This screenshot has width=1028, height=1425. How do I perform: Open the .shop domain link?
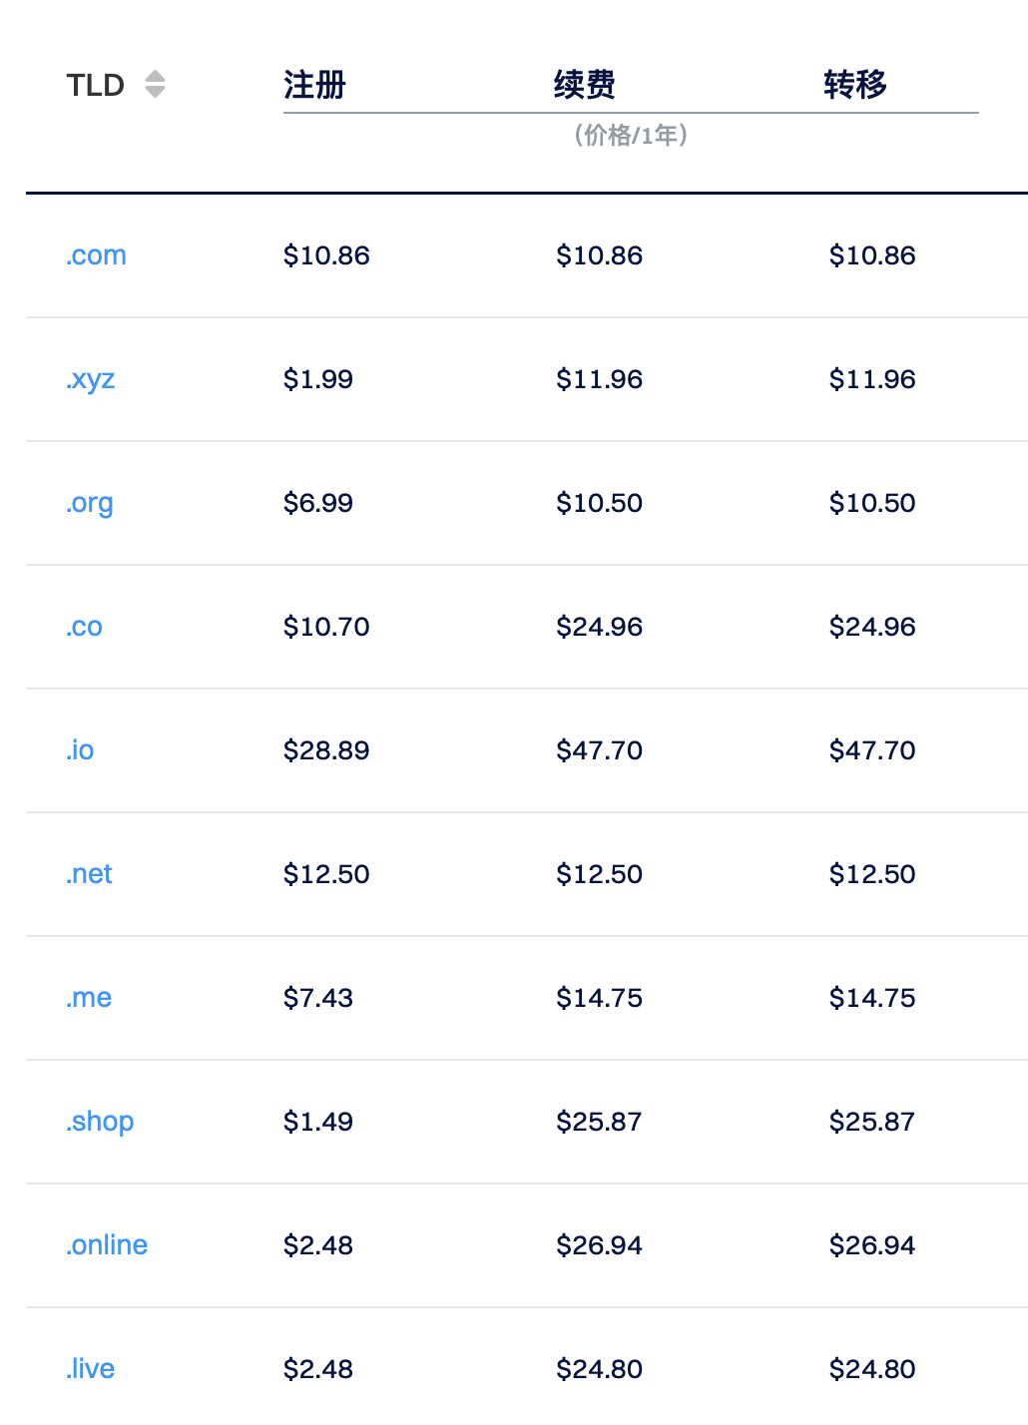[100, 1122]
